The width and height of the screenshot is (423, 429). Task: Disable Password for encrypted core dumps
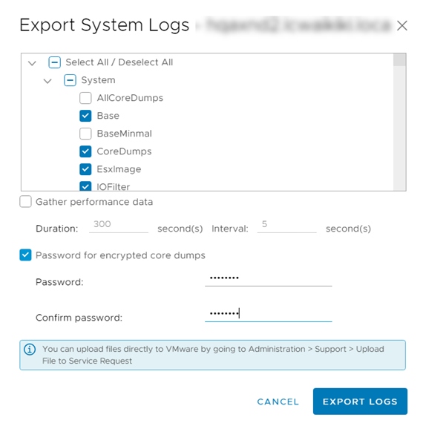[25, 255]
